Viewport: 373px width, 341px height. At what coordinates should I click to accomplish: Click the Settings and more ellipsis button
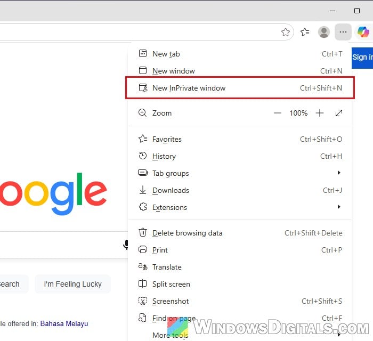343,32
